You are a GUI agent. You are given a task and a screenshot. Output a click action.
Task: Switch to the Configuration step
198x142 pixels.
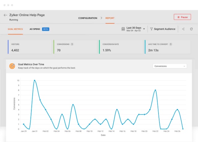pyautogui.click(x=88, y=18)
